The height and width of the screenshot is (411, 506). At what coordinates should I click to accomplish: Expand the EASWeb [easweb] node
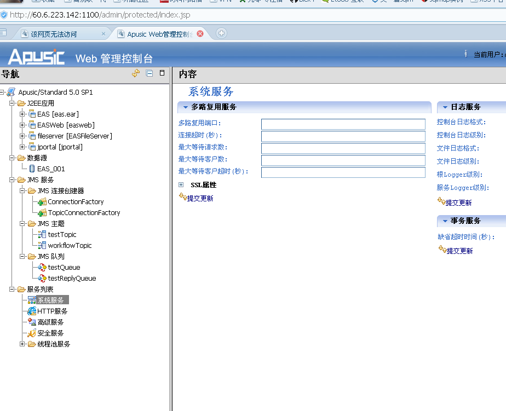(x=22, y=125)
